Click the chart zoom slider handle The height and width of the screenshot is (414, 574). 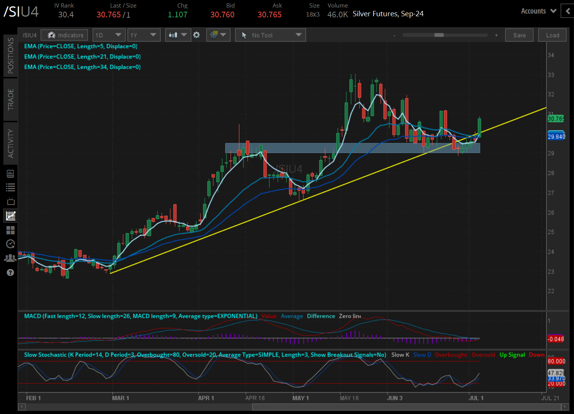[x=439, y=35]
